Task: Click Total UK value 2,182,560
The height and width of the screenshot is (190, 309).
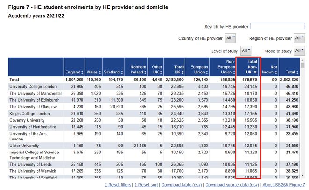Action: point(175,80)
